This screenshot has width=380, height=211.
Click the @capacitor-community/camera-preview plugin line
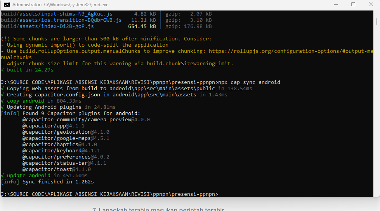click(x=86, y=120)
